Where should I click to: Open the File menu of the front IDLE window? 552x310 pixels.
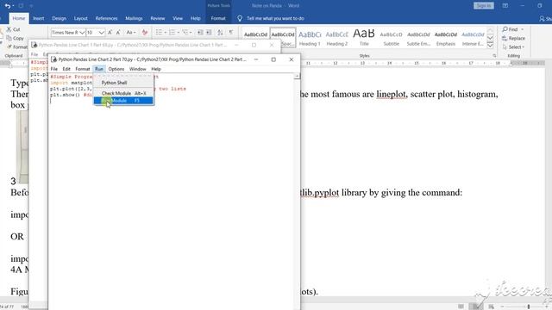pos(53,69)
